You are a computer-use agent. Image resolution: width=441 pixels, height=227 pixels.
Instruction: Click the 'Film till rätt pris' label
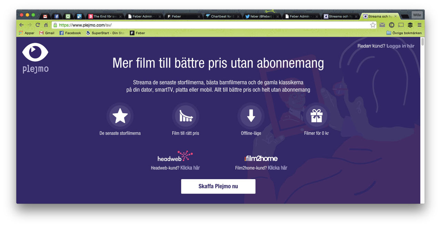tap(185, 133)
